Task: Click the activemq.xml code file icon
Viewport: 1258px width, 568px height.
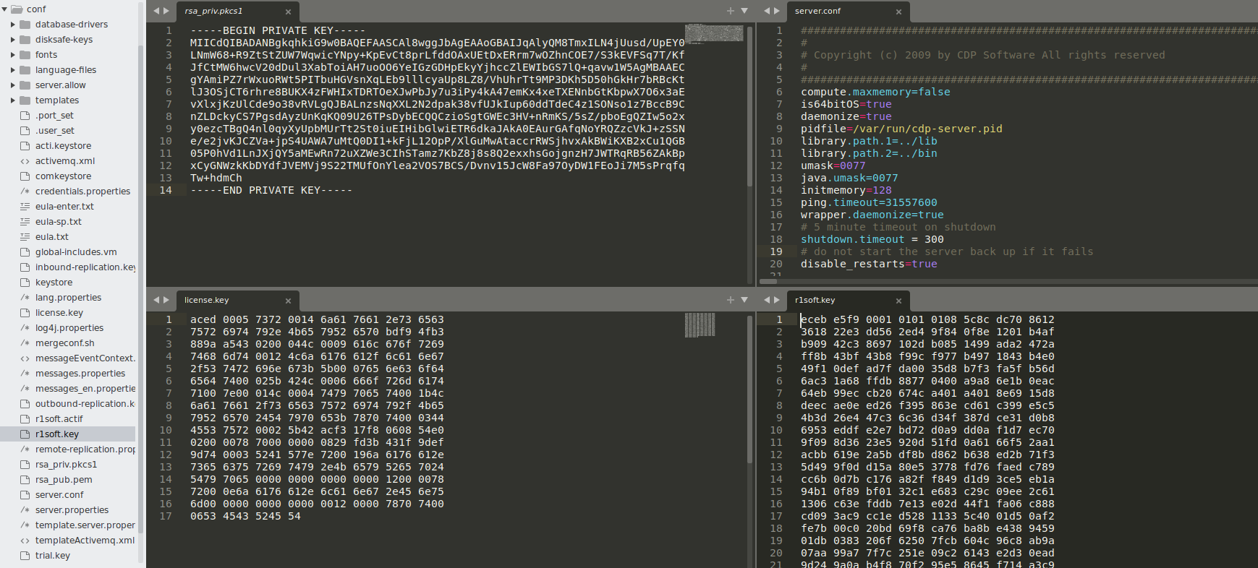Action: point(25,161)
